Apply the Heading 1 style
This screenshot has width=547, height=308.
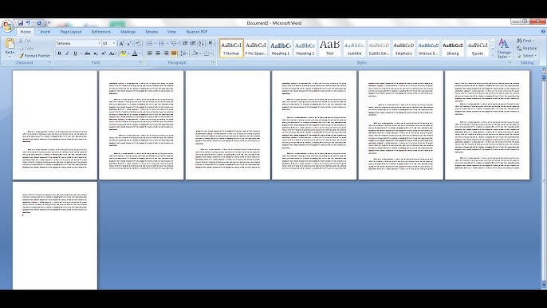click(281, 48)
